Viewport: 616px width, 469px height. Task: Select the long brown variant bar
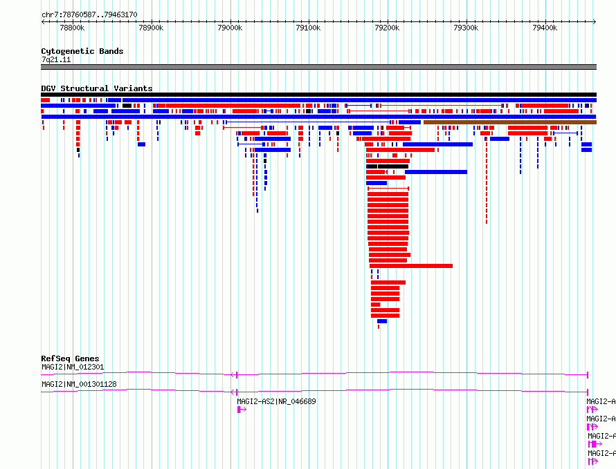click(x=510, y=122)
